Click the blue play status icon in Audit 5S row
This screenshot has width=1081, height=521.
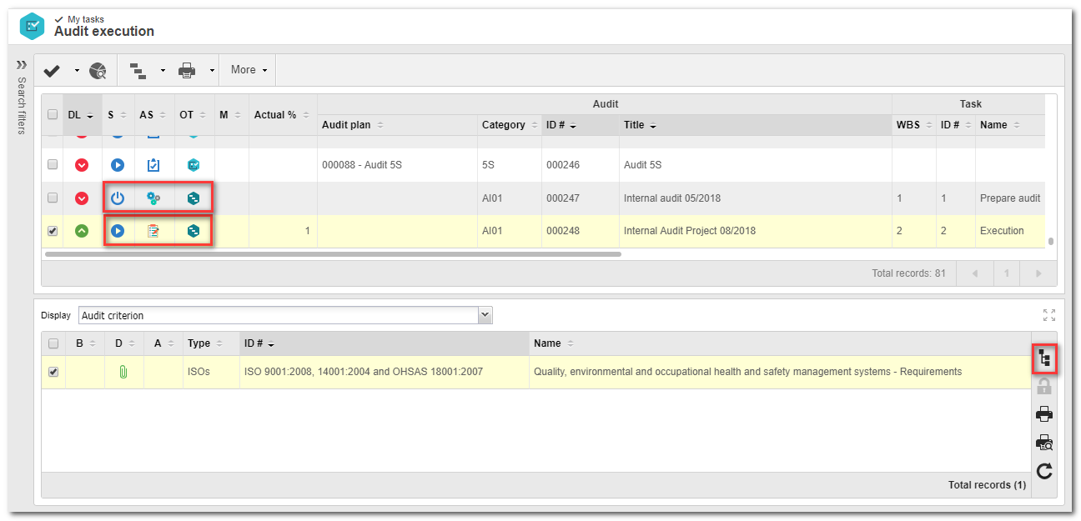(x=118, y=165)
